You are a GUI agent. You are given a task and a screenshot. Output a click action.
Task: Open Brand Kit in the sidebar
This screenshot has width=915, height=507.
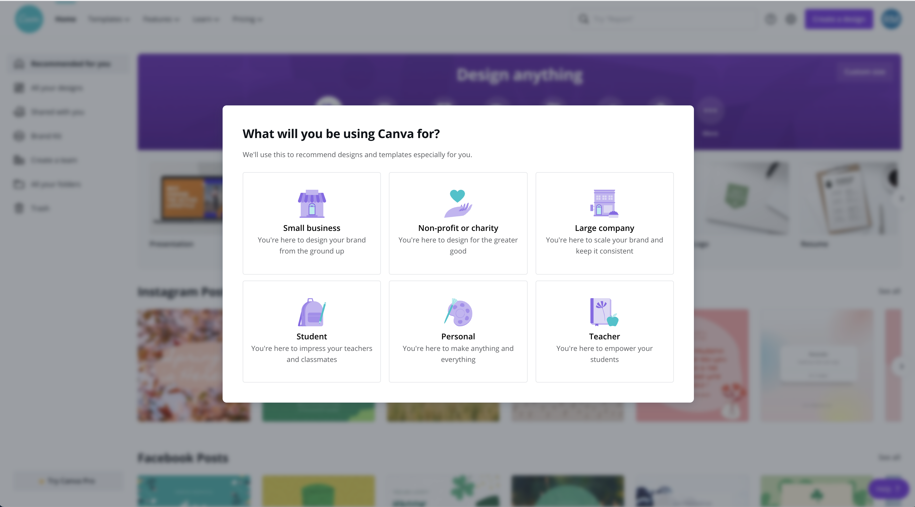(x=68, y=136)
